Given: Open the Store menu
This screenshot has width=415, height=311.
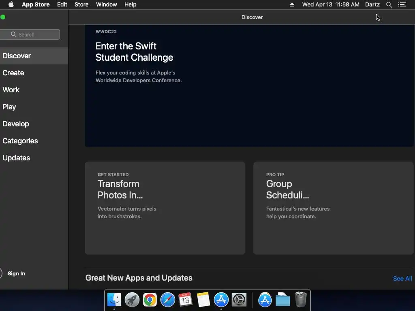Looking at the screenshot, I should 81,4.
